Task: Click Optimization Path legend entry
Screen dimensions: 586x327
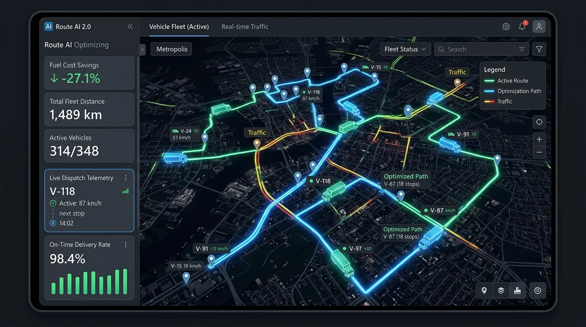Action: point(513,91)
